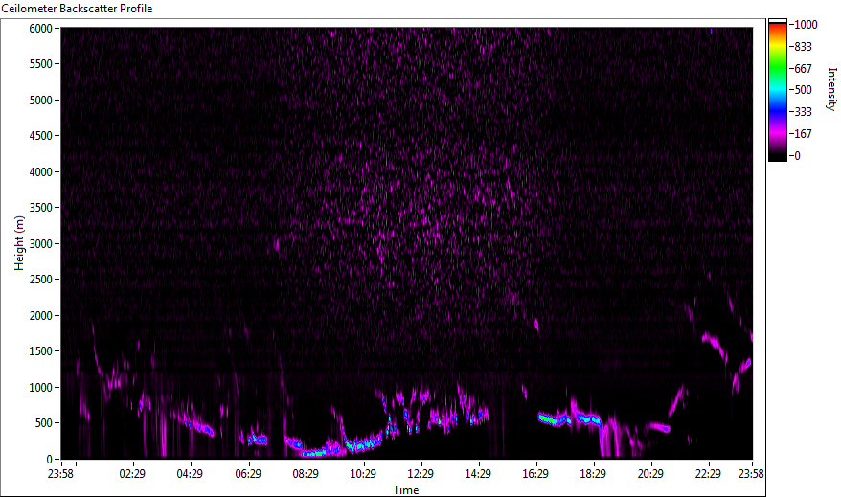Select the 333 intensity scale label

803,112
